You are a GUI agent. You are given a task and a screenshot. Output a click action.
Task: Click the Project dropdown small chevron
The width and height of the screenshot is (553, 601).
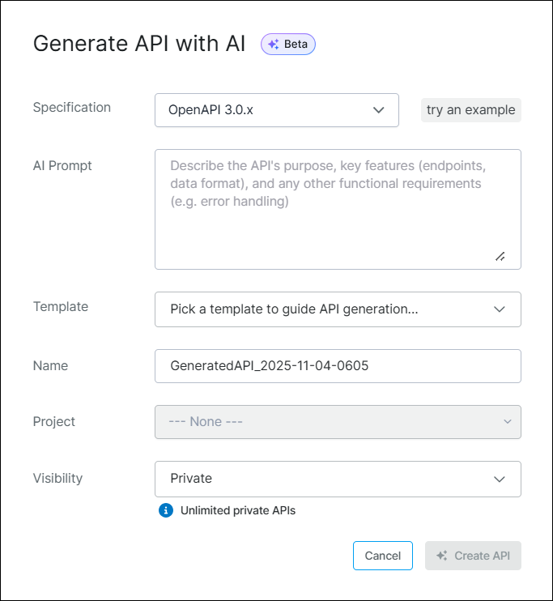[508, 422]
